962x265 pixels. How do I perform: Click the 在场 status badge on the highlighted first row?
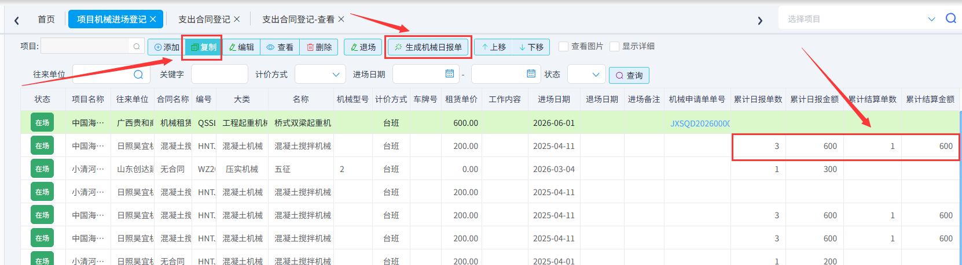(42, 122)
